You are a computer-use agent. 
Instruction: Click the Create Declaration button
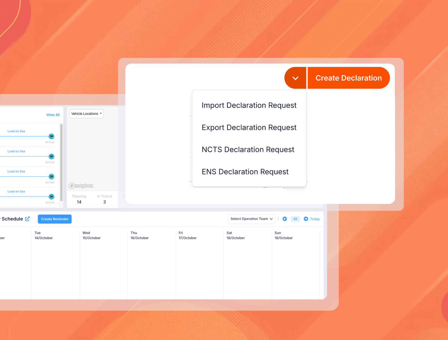[x=348, y=78]
